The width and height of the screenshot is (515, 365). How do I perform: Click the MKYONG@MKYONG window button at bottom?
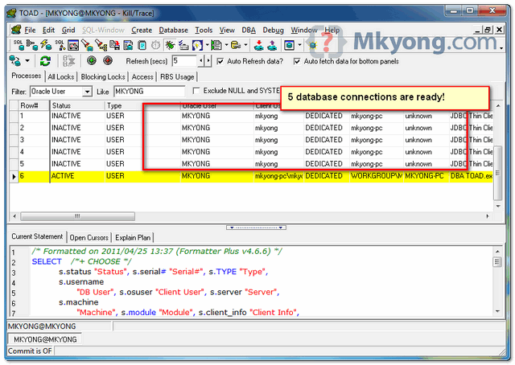(45, 340)
